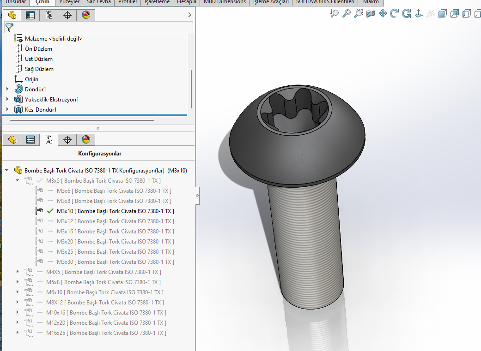Open DisplayManager color ball tab in lower panel
Image resolution: width=481 pixels, height=351 pixels.
85,140
